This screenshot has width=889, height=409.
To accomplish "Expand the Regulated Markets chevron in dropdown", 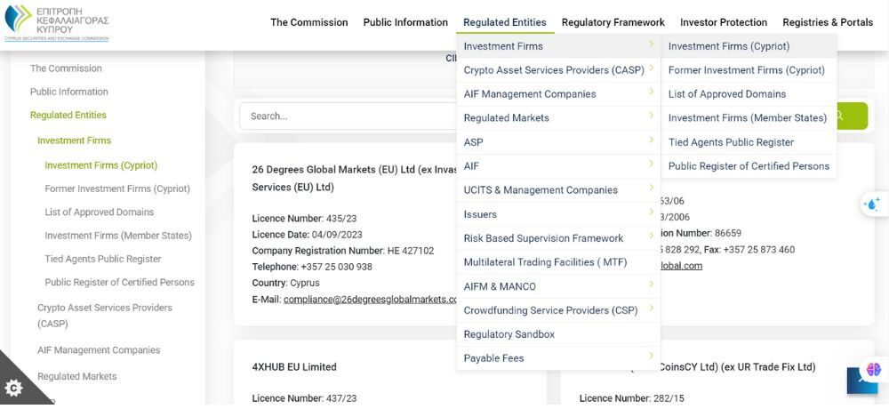I will [651, 116].
